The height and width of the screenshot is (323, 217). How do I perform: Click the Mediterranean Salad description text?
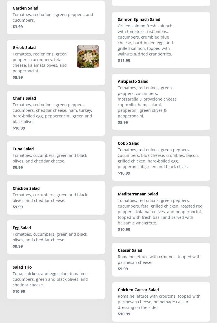click(160, 211)
